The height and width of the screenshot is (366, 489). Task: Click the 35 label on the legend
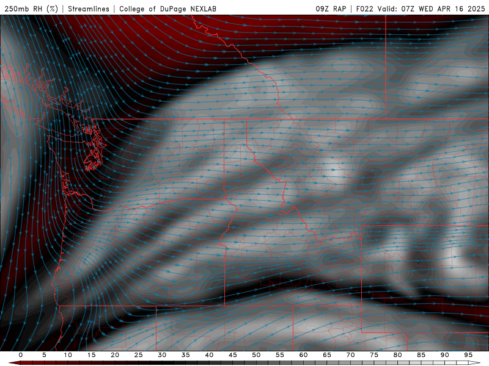click(186, 355)
